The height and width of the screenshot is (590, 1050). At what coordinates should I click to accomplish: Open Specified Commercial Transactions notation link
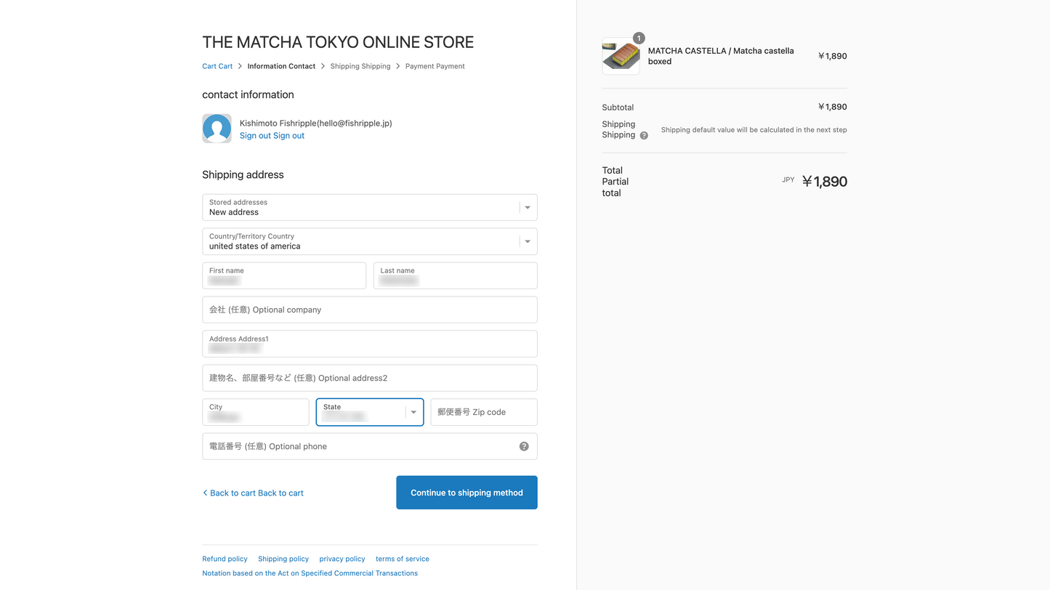pos(310,573)
